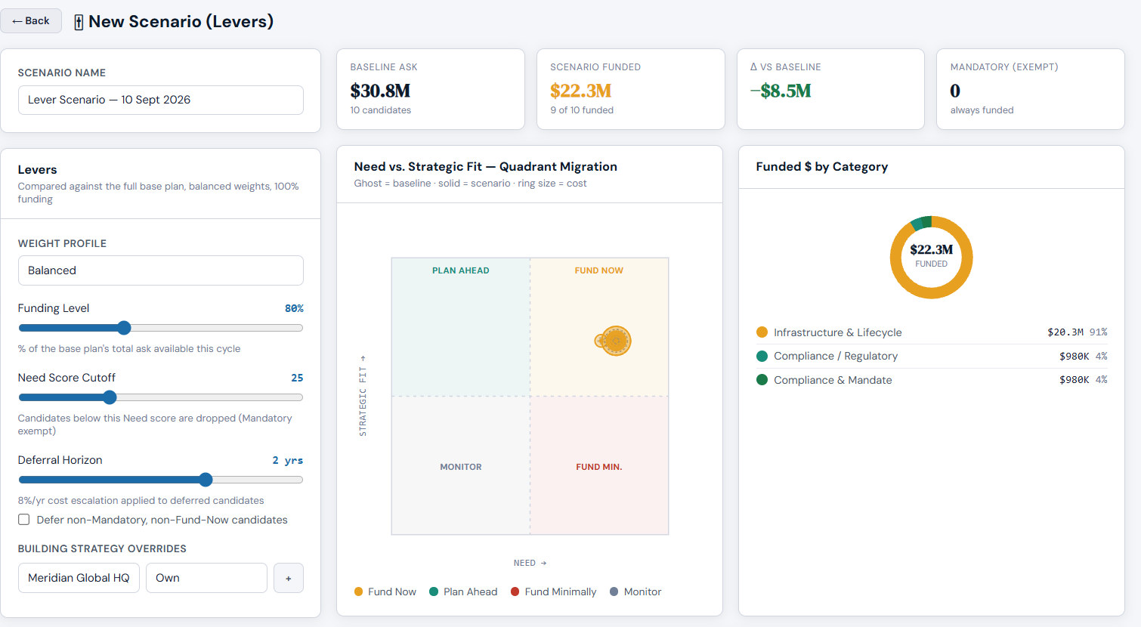Click the MONITOR quadrant label
This screenshot has width=1141, height=627.
point(461,467)
